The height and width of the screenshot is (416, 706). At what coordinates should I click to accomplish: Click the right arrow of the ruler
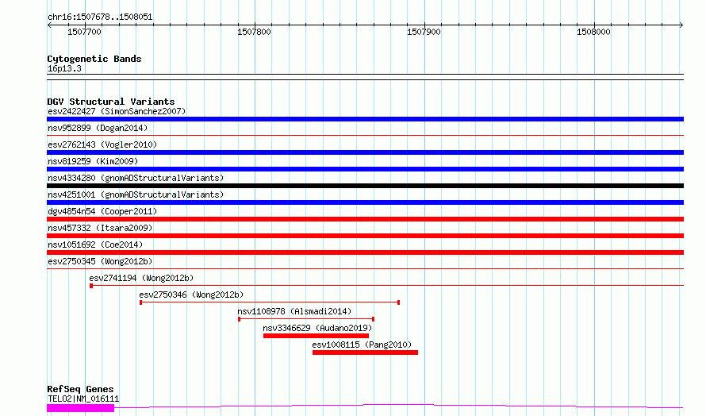(x=681, y=25)
